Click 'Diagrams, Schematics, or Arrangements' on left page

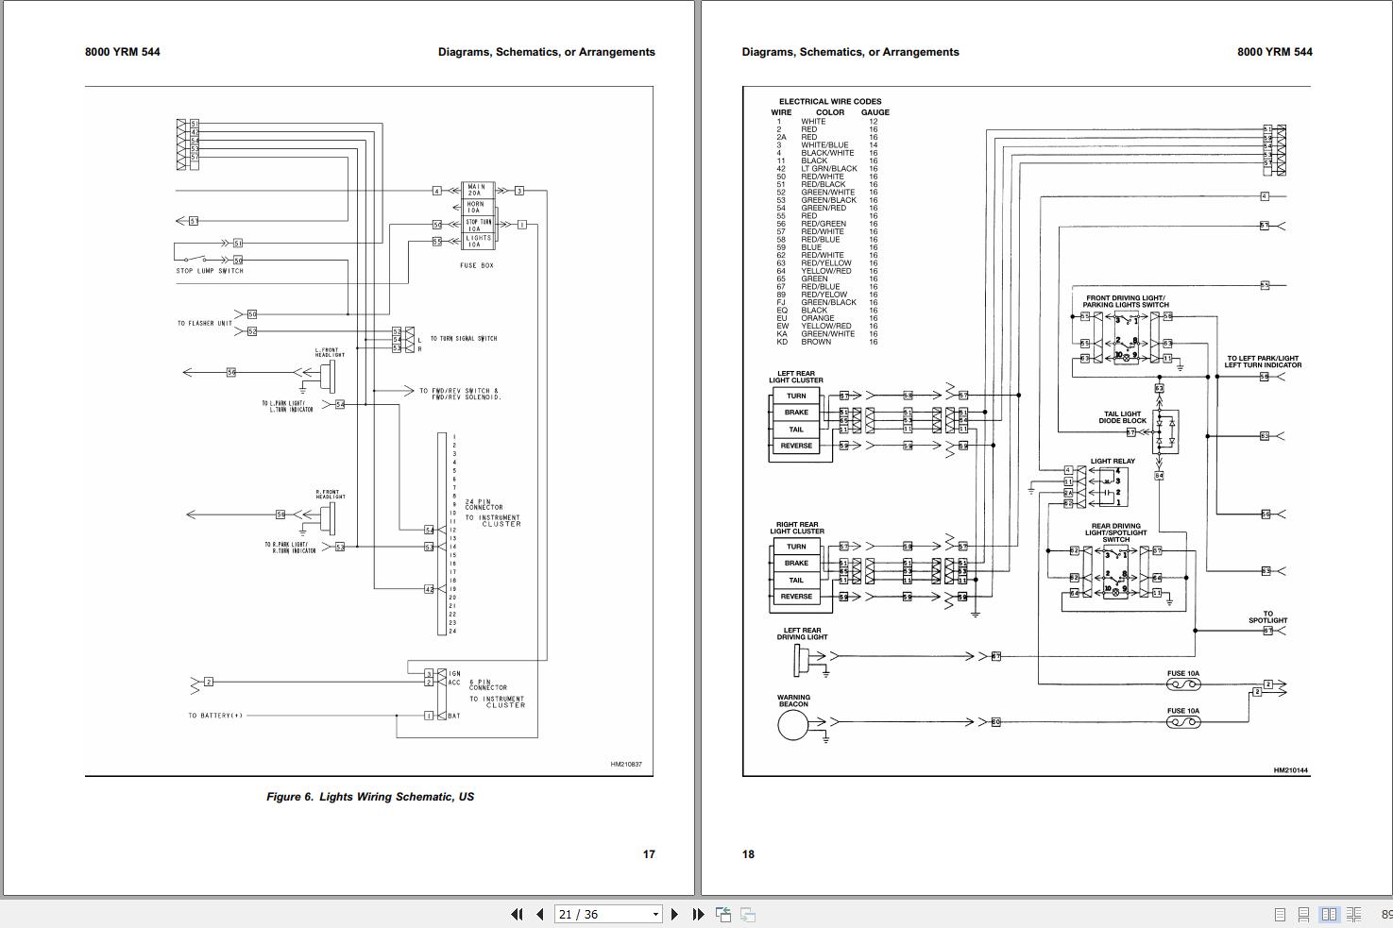click(x=547, y=52)
